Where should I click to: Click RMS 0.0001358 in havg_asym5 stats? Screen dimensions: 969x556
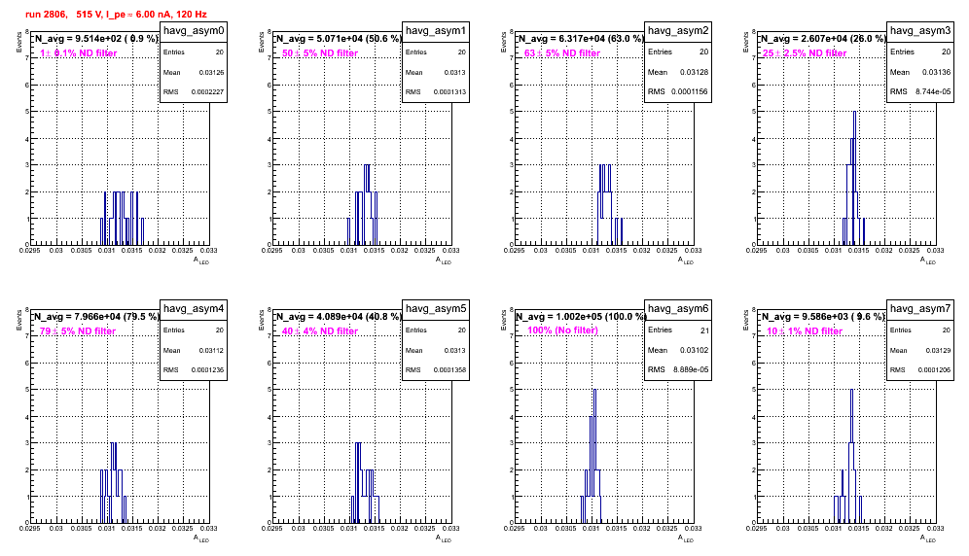[x=436, y=370]
